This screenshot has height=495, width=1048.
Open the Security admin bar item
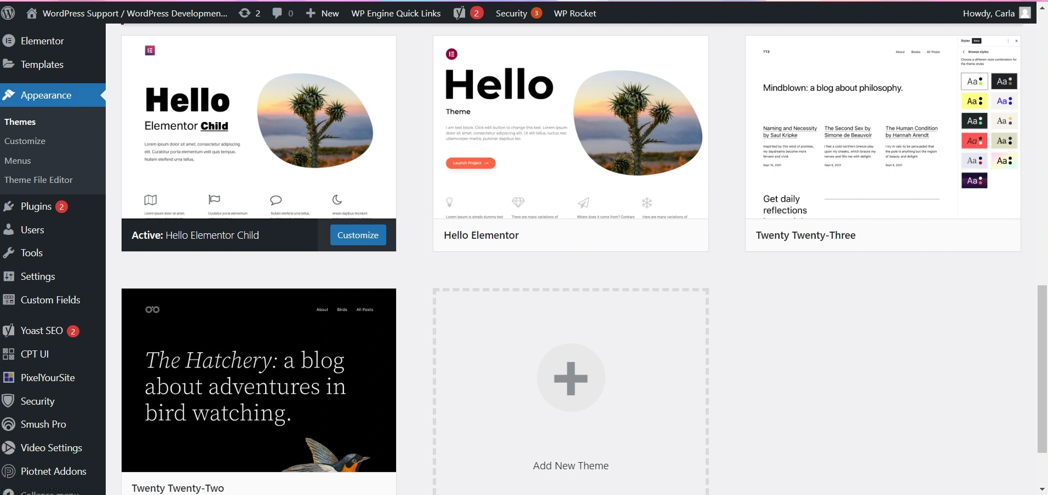518,13
